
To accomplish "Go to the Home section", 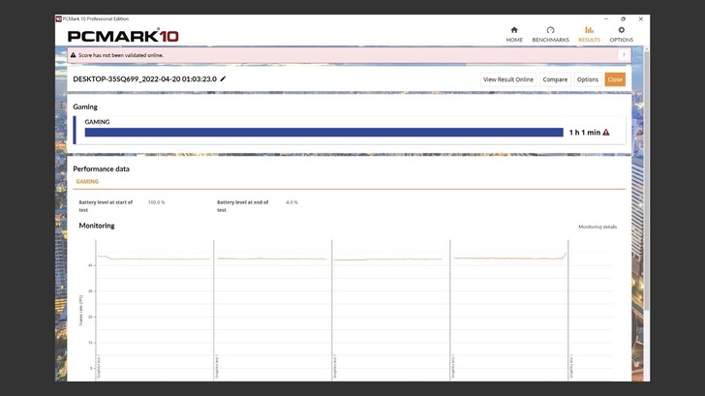I will pos(513,34).
